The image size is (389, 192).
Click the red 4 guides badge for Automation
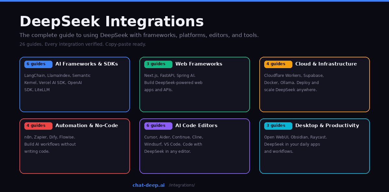(x=38, y=126)
